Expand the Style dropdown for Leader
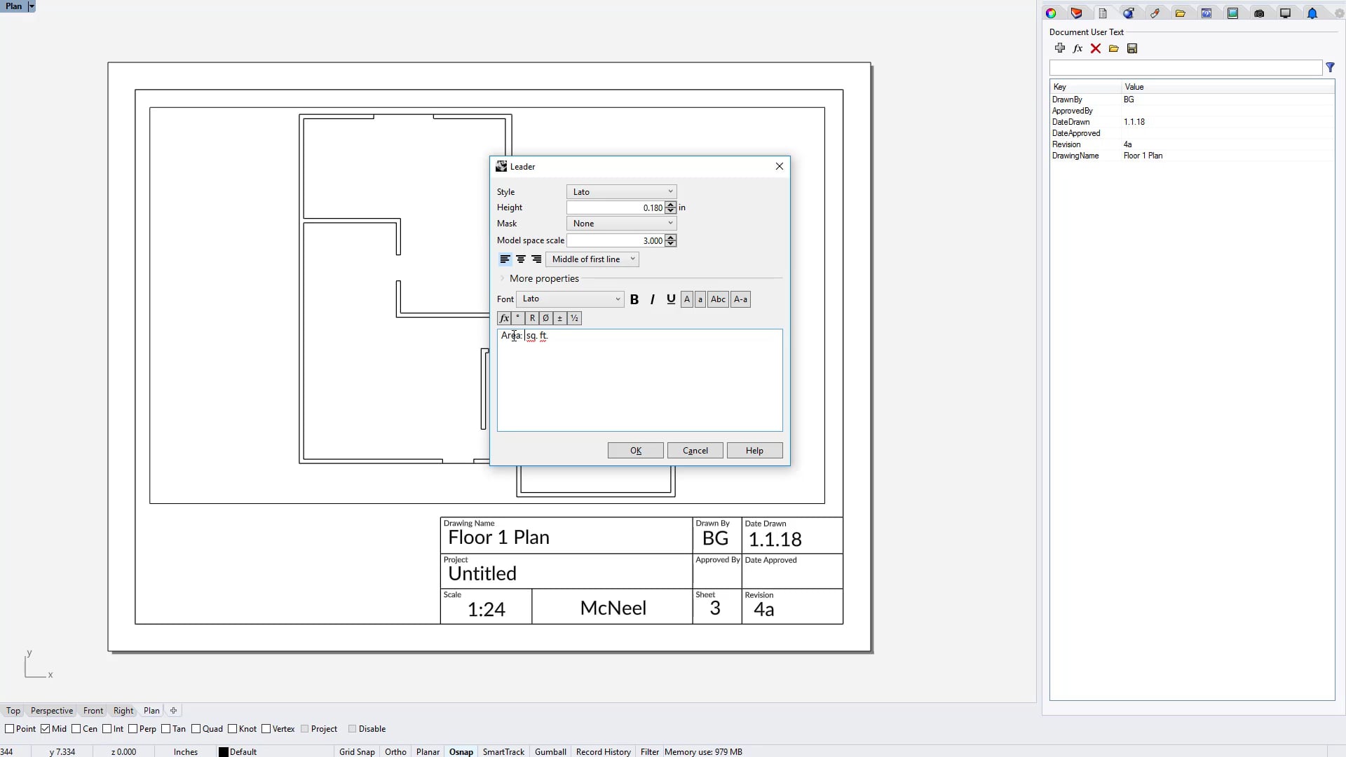This screenshot has height=757, width=1346. click(x=670, y=191)
